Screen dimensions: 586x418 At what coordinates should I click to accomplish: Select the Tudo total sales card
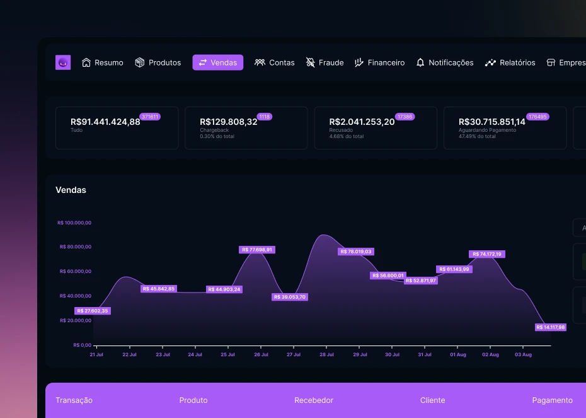[x=117, y=127]
